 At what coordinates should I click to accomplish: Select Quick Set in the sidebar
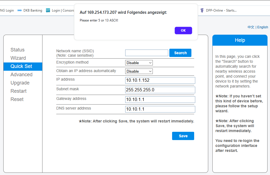(x=21, y=66)
